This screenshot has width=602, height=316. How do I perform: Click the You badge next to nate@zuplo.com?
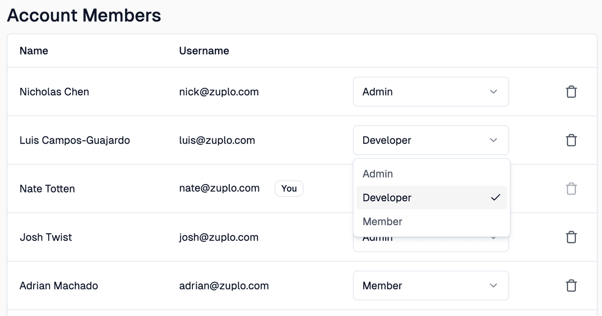(289, 189)
